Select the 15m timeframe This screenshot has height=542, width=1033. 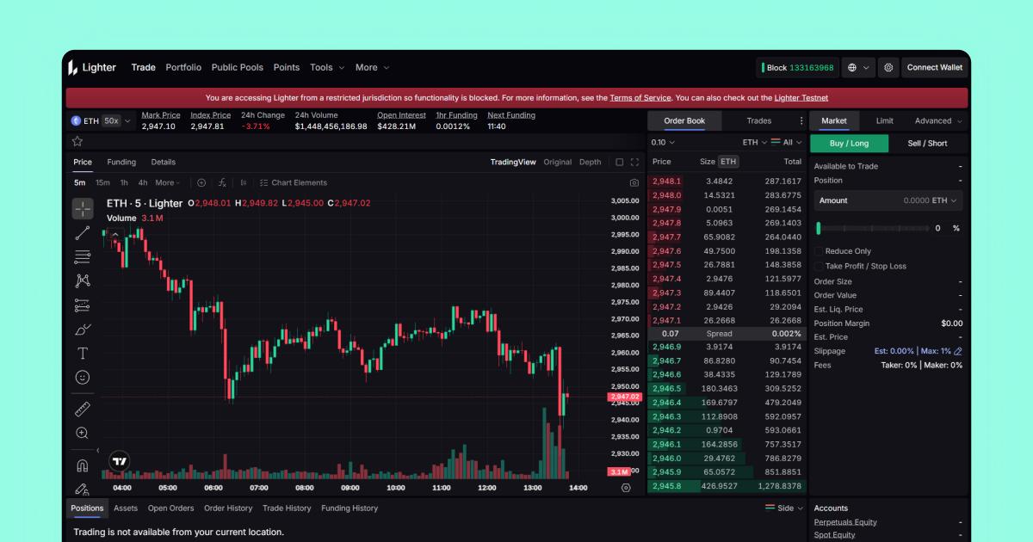coord(102,182)
